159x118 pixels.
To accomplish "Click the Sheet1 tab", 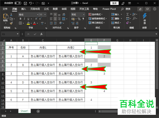I will click(x=24, y=111).
